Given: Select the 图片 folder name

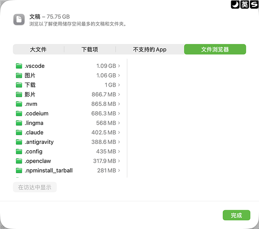Looking at the screenshot, I should (30, 76).
